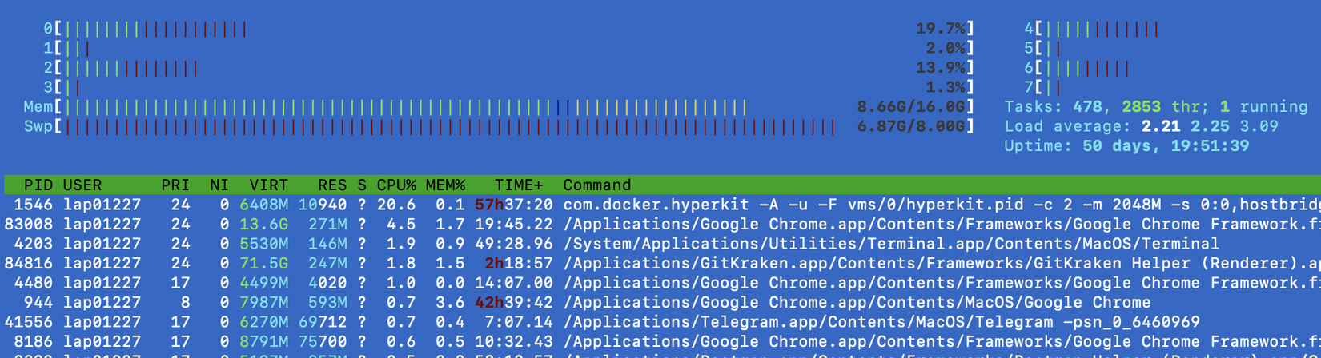Sort by the PRI column header
The height and width of the screenshot is (358, 1321).
[175, 185]
